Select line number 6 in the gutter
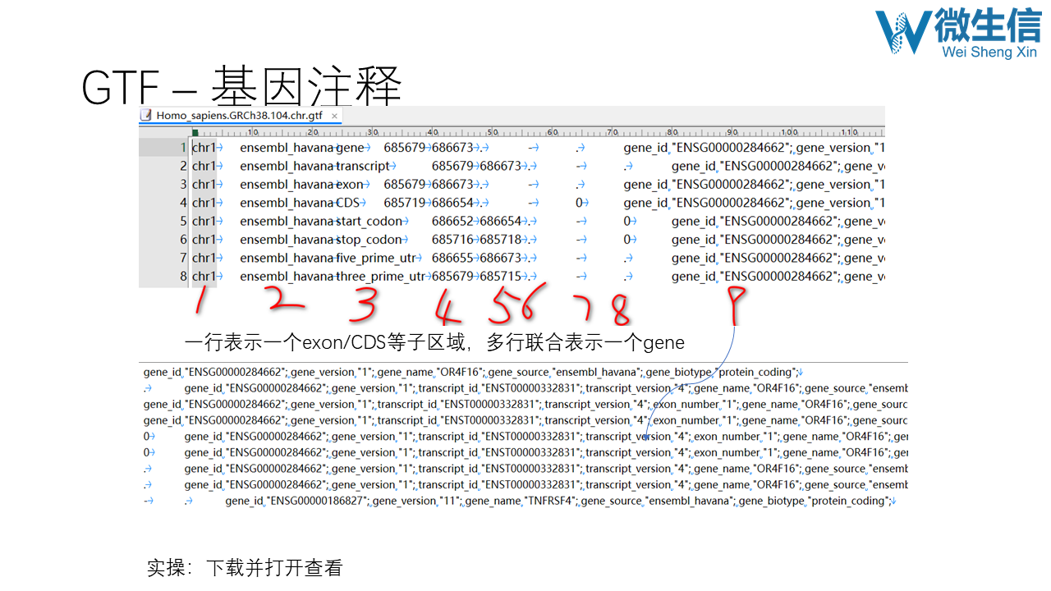The image size is (1051, 591). click(x=183, y=240)
